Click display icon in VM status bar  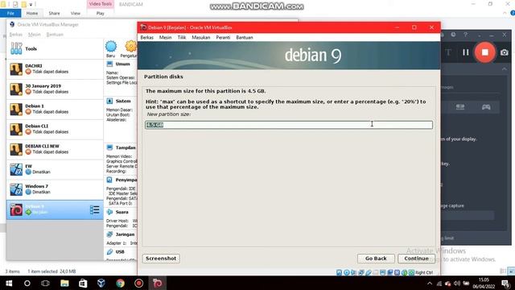[383, 272]
